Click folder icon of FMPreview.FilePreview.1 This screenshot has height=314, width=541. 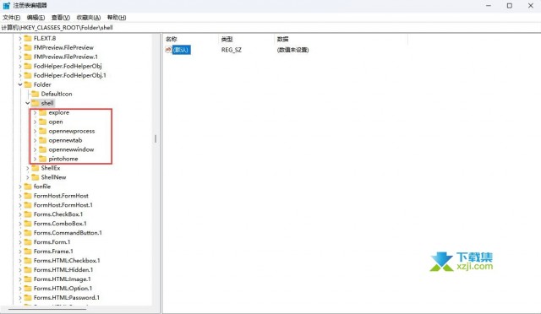point(28,57)
